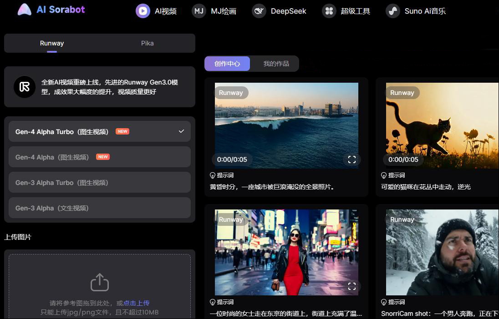Click Runway label on snowy man video
The height and width of the screenshot is (319, 499).
pyautogui.click(x=402, y=219)
